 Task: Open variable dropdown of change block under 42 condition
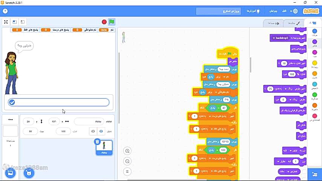[218, 116]
